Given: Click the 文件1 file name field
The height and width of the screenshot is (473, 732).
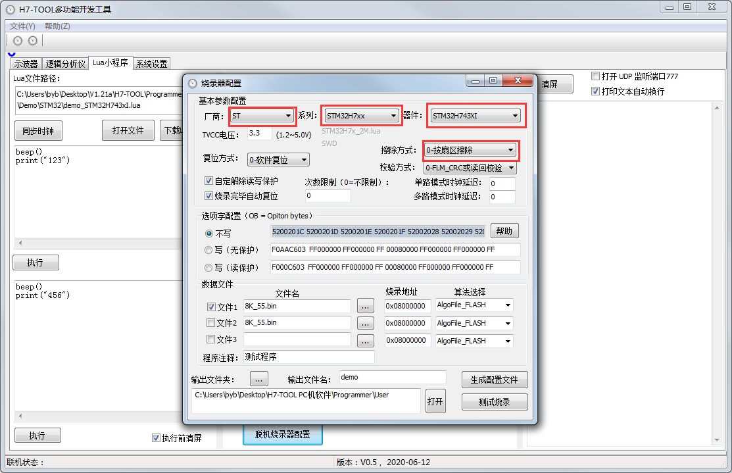Looking at the screenshot, I should pyautogui.click(x=297, y=306).
